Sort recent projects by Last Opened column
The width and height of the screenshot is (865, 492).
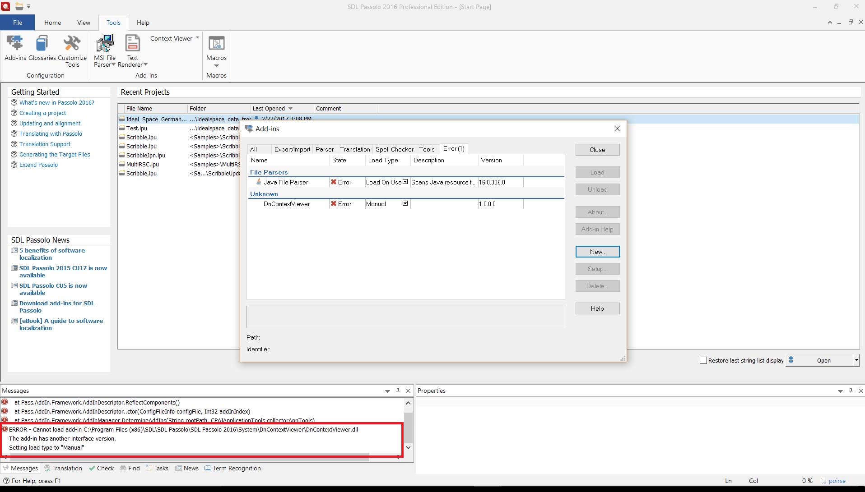pyautogui.click(x=282, y=108)
